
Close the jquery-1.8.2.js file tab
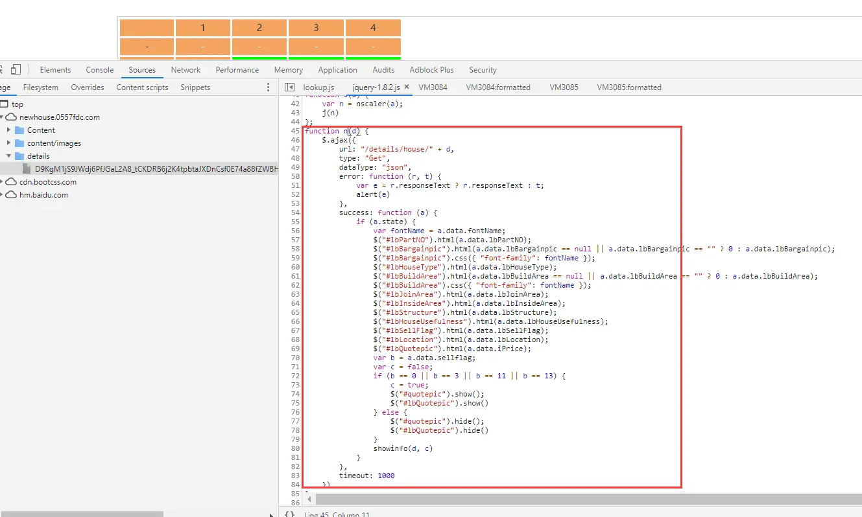click(407, 87)
